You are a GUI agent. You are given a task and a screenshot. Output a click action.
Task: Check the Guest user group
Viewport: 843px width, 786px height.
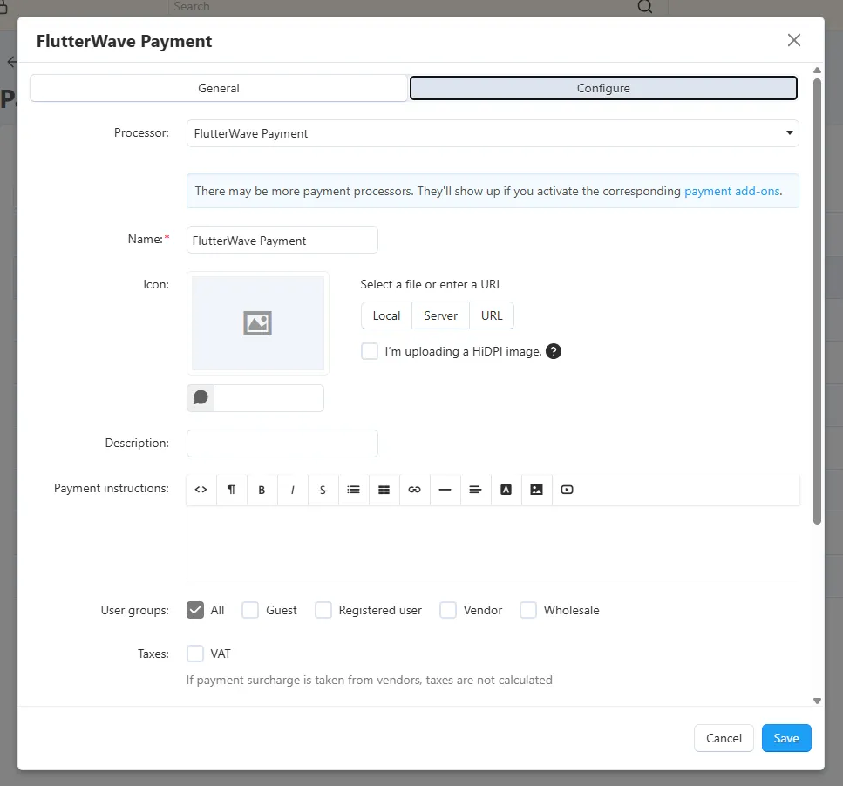[x=250, y=610]
